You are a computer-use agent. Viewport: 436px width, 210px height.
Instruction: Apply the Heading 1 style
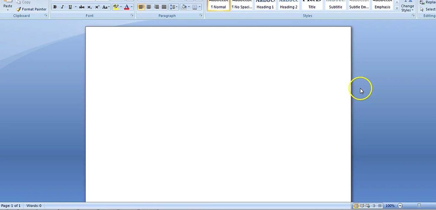point(265,5)
